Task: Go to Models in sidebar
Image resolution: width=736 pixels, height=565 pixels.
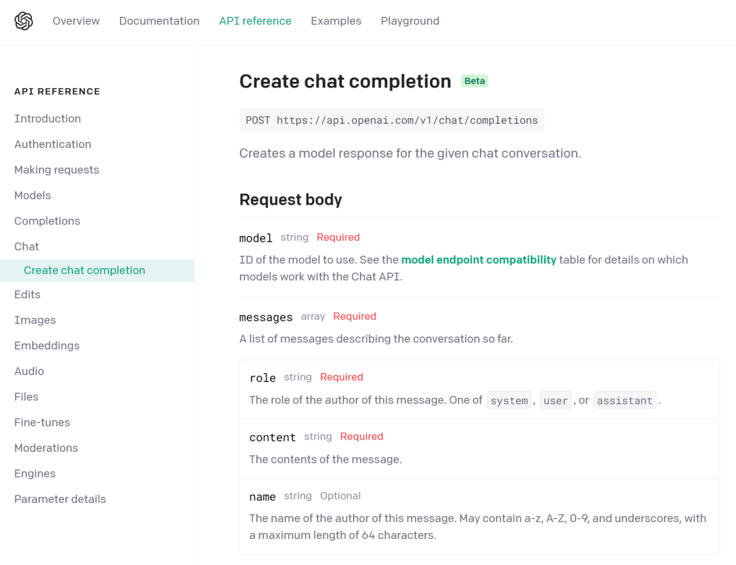Action: 33,195
